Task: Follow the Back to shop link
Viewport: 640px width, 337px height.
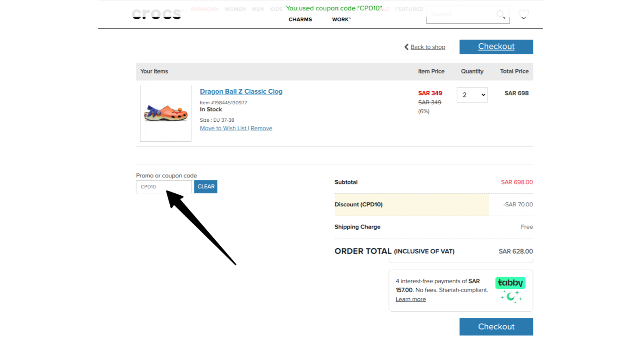Action: [x=428, y=47]
